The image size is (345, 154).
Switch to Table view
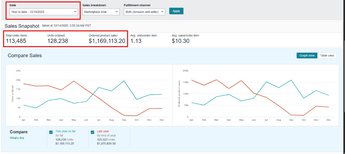pos(327,56)
